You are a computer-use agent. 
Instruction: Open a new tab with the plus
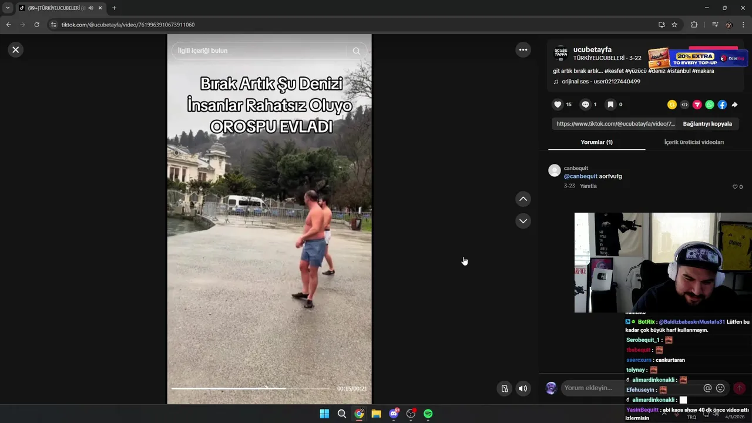coord(114,8)
